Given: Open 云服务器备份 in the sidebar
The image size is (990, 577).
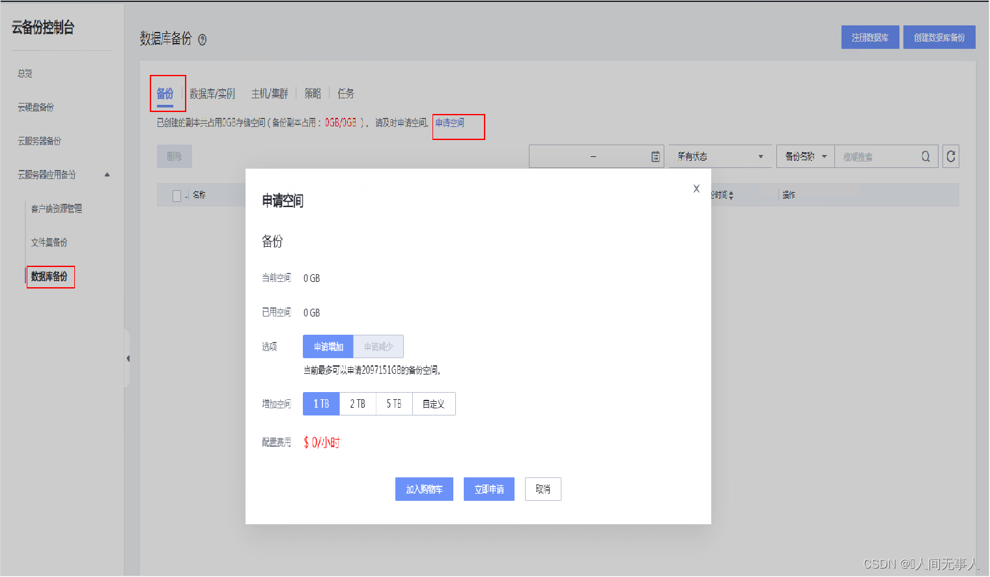Looking at the screenshot, I should click(x=39, y=141).
